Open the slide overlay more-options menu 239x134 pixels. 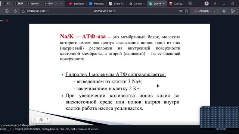click(x=47, y=120)
